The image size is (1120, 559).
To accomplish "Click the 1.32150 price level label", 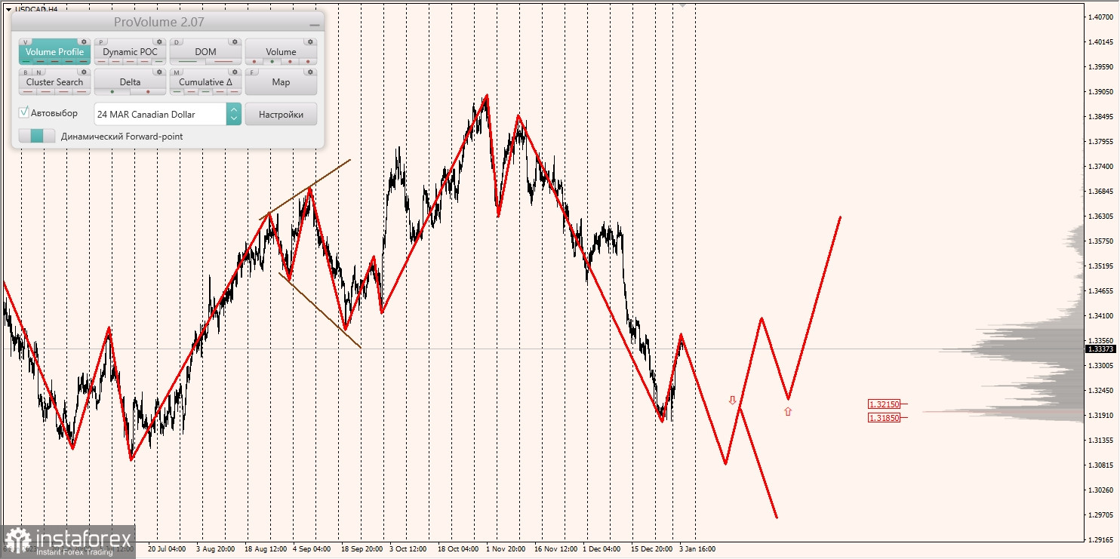I will (884, 404).
